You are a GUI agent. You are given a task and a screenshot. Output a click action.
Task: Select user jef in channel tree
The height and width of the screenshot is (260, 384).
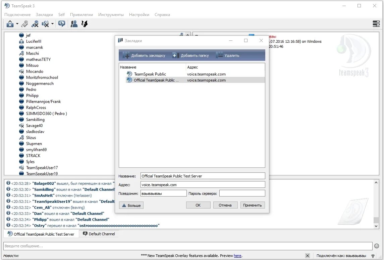point(28,35)
